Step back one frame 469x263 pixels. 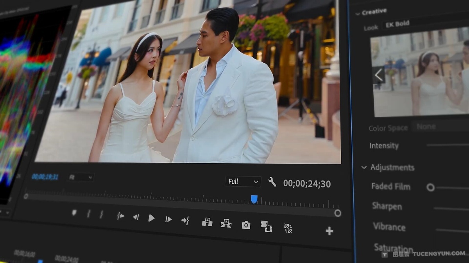coord(136,217)
